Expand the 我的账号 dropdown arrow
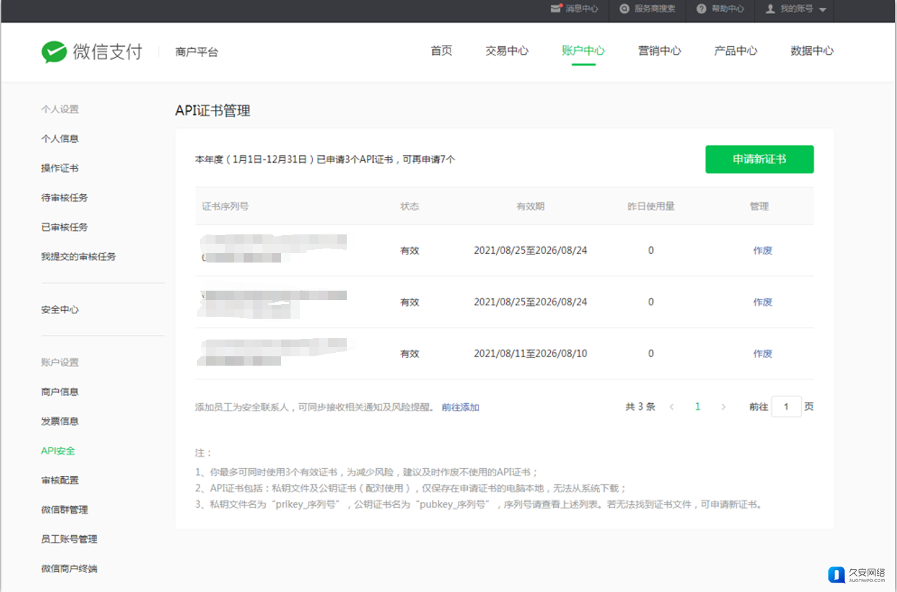This screenshot has height=592, width=897. pos(822,9)
